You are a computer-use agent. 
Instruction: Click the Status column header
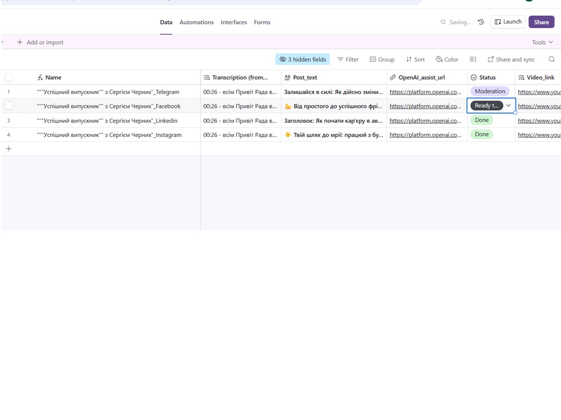(x=491, y=77)
